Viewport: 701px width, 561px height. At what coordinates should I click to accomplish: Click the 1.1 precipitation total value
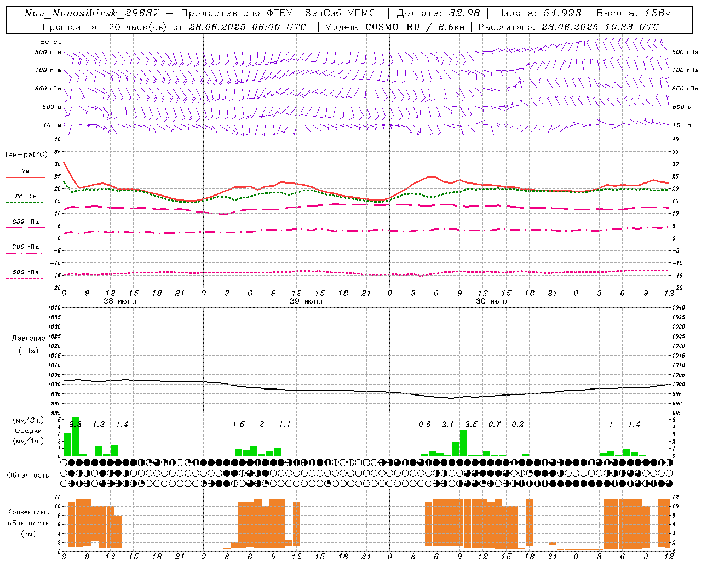(285, 425)
